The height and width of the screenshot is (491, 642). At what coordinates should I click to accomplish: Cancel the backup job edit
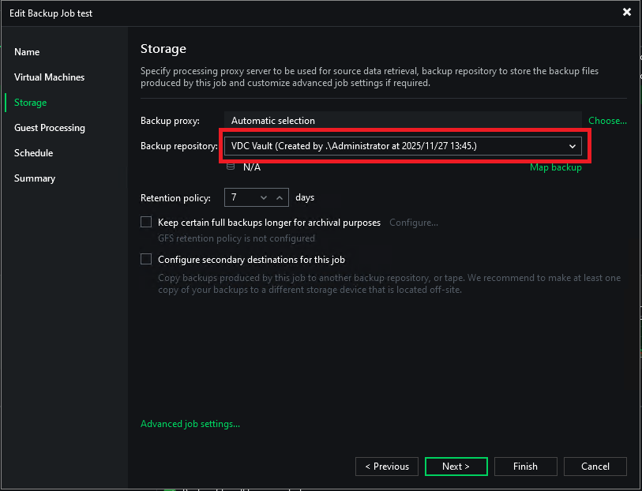click(595, 467)
